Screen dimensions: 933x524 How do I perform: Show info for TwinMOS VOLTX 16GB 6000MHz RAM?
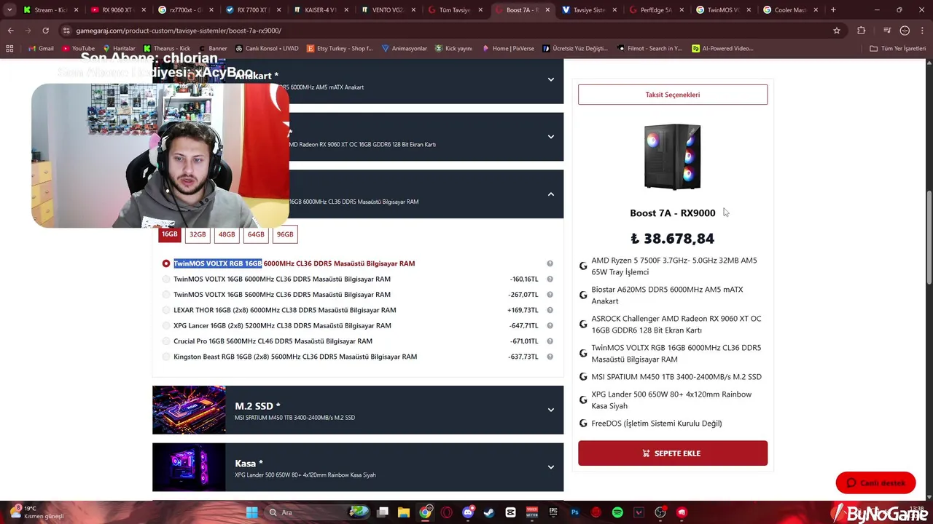(x=550, y=279)
